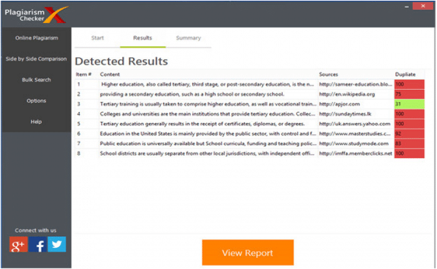Click the Plagiarism Checker X logo
The height and width of the screenshot is (269, 437).
coord(34,14)
